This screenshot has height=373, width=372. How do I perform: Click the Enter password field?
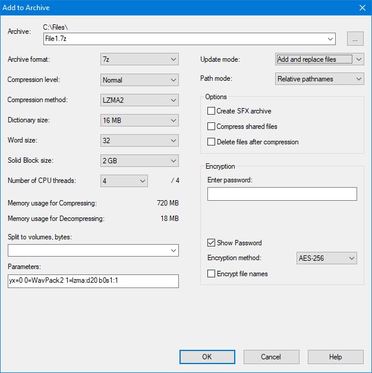[x=282, y=194]
